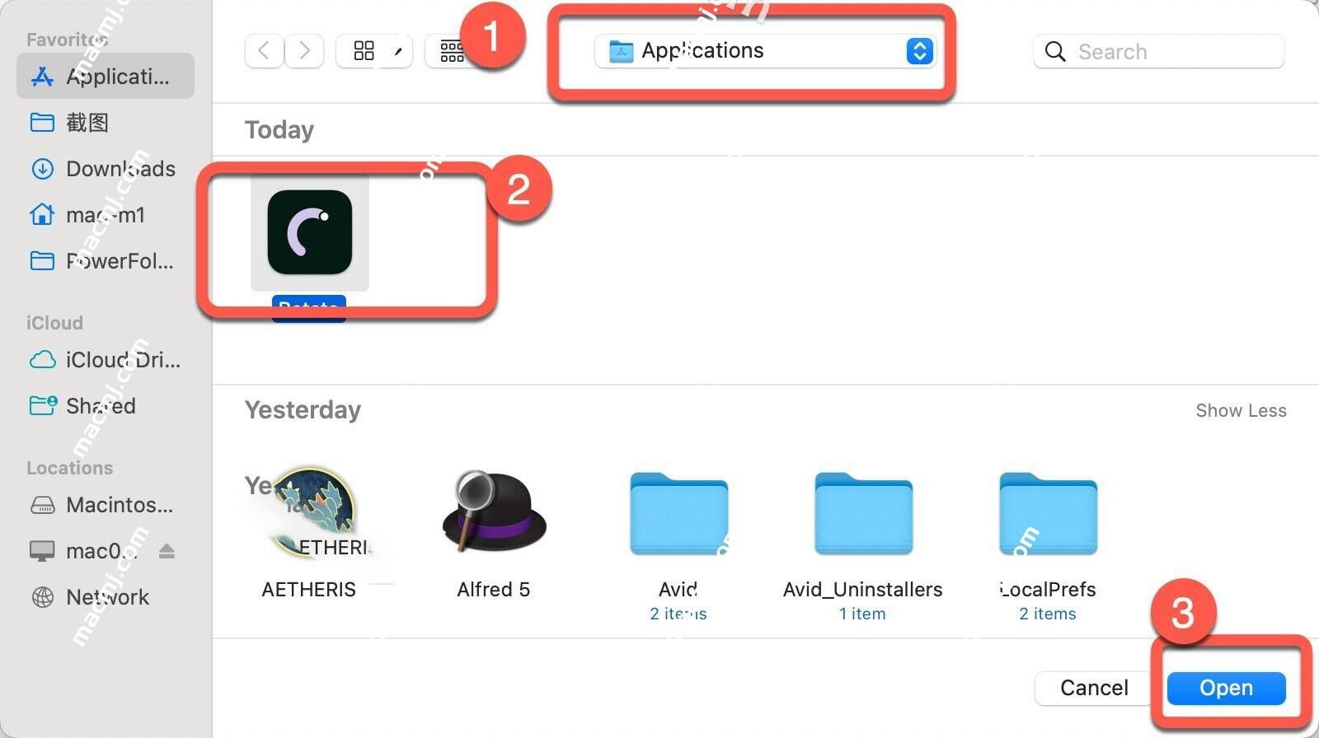Click the Open button
The width and height of the screenshot is (1319, 738).
(1226, 688)
